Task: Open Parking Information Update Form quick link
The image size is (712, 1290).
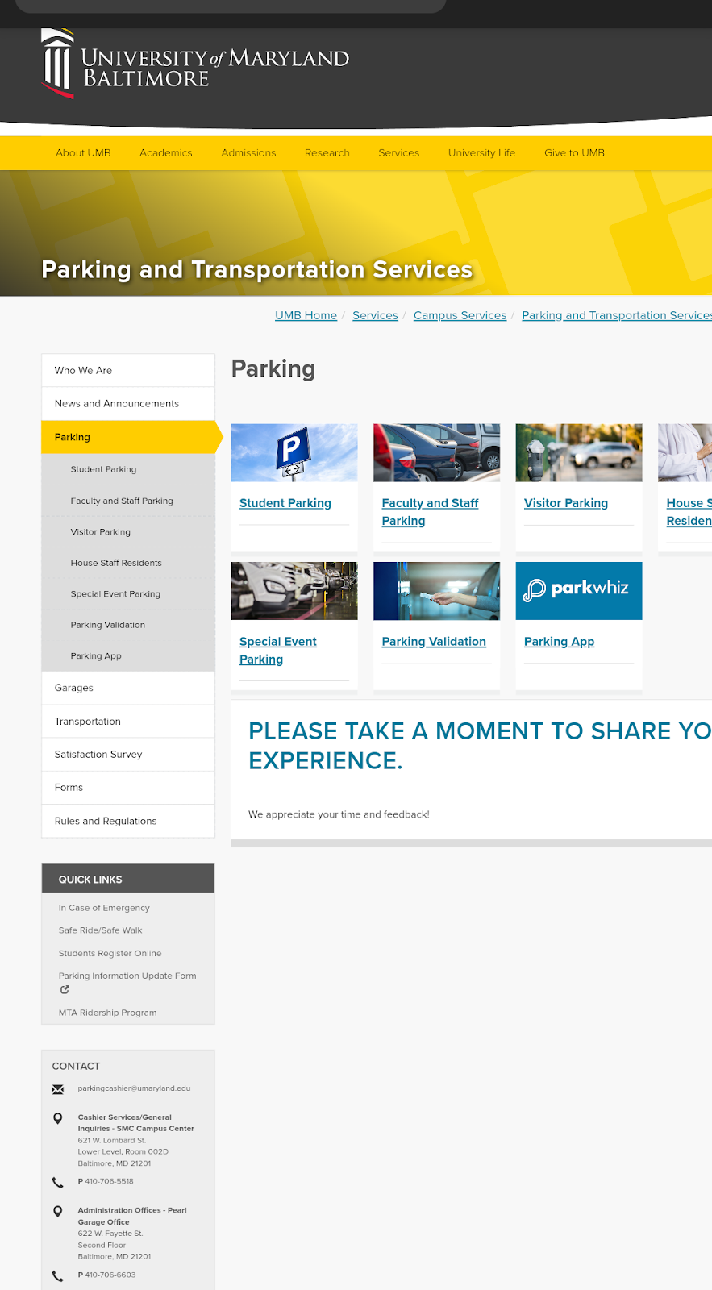Action: (127, 976)
